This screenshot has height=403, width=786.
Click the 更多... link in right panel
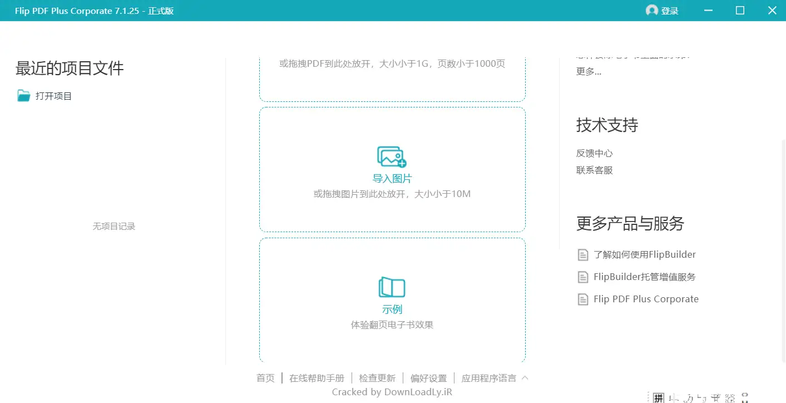tap(589, 71)
